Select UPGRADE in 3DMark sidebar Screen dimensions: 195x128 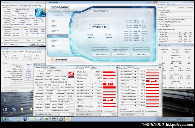54,40
